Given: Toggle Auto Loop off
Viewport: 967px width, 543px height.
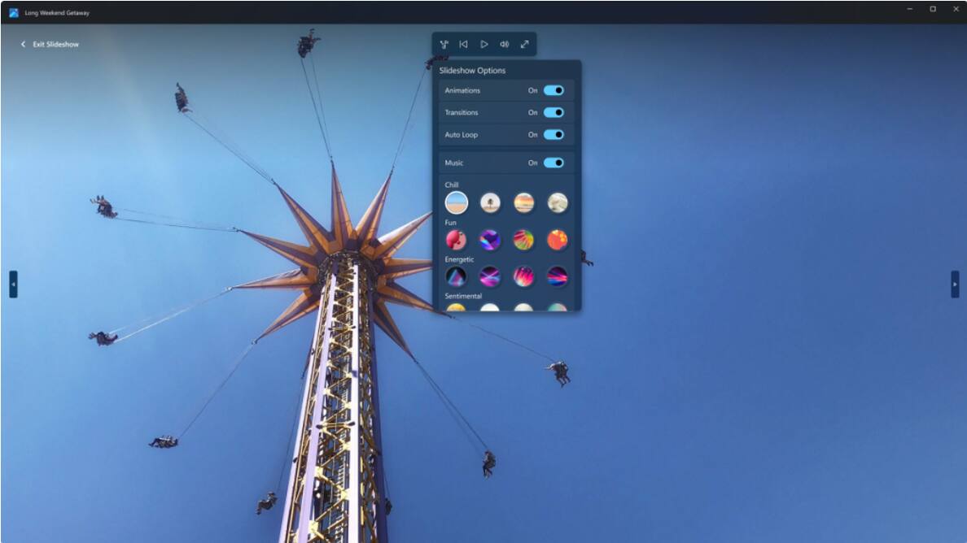Looking at the screenshot, I should [x=554, y=134].
